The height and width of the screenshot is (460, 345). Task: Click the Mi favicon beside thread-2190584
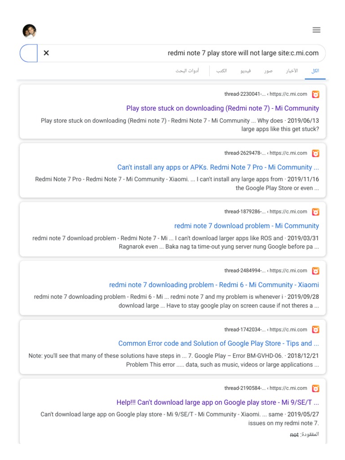[x=315, y=388]
